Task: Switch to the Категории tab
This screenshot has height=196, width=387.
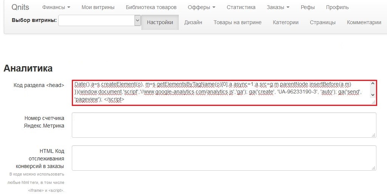Action: point(286,22)
